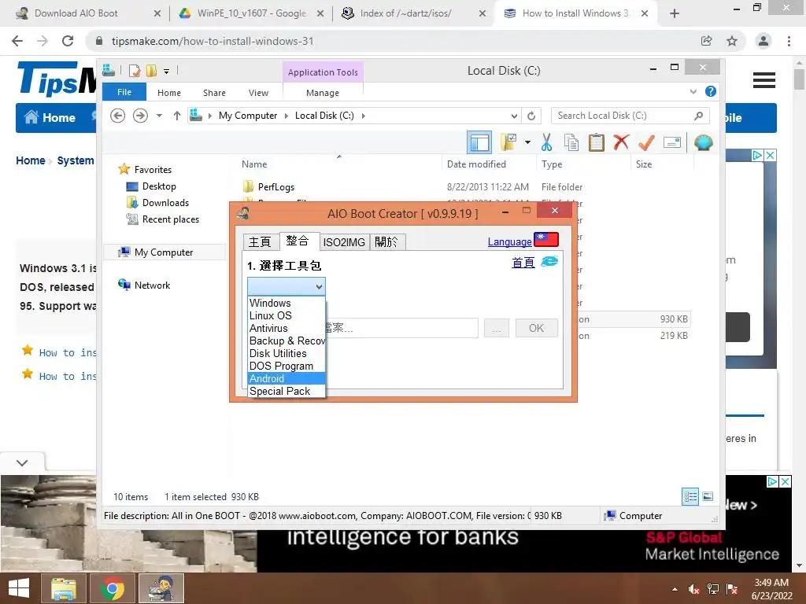Image resolution: width=806 pixels, height=604 pixels.
Task: Click the quick access properties icon in title bar
Action: [x=134, y=70]
